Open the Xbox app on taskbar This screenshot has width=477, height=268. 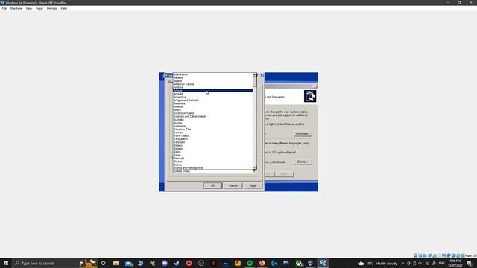tap(298, 263)
